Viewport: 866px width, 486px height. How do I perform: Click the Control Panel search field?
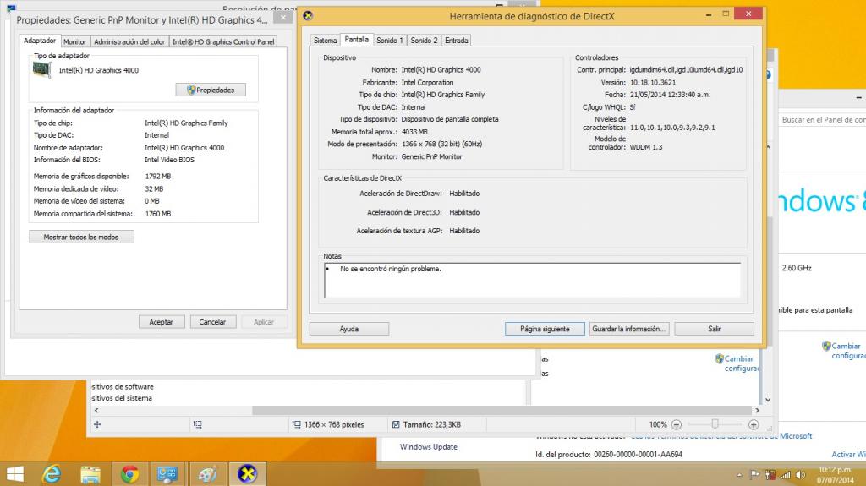coord(820,120)
